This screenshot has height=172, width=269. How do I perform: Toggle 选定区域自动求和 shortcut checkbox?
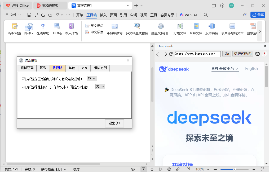[x=24, y=79]
